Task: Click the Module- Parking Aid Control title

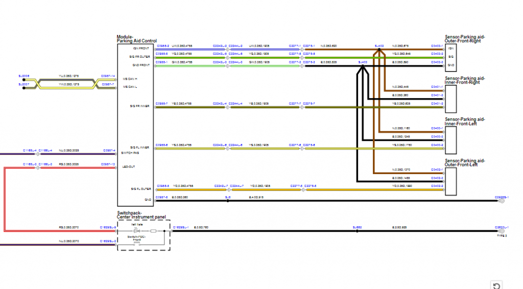Action: click(x=137, y=39)
